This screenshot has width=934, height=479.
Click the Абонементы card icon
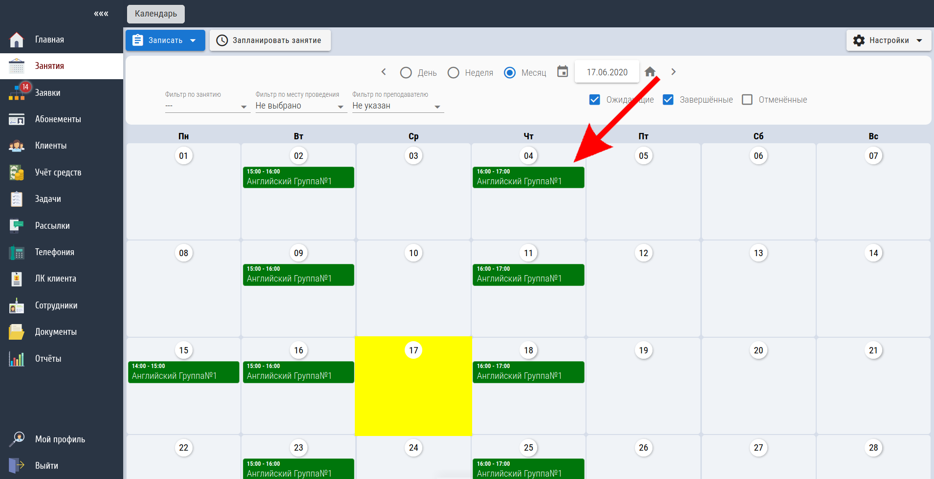pos(17,119)
